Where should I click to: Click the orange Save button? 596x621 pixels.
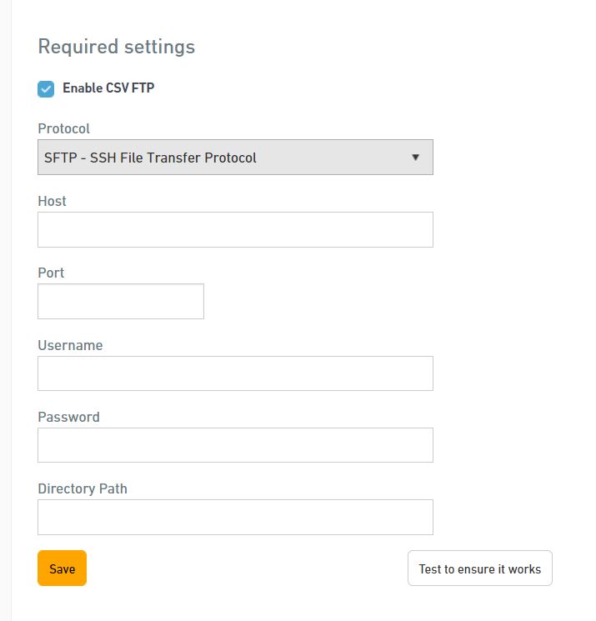coord(63,568)
